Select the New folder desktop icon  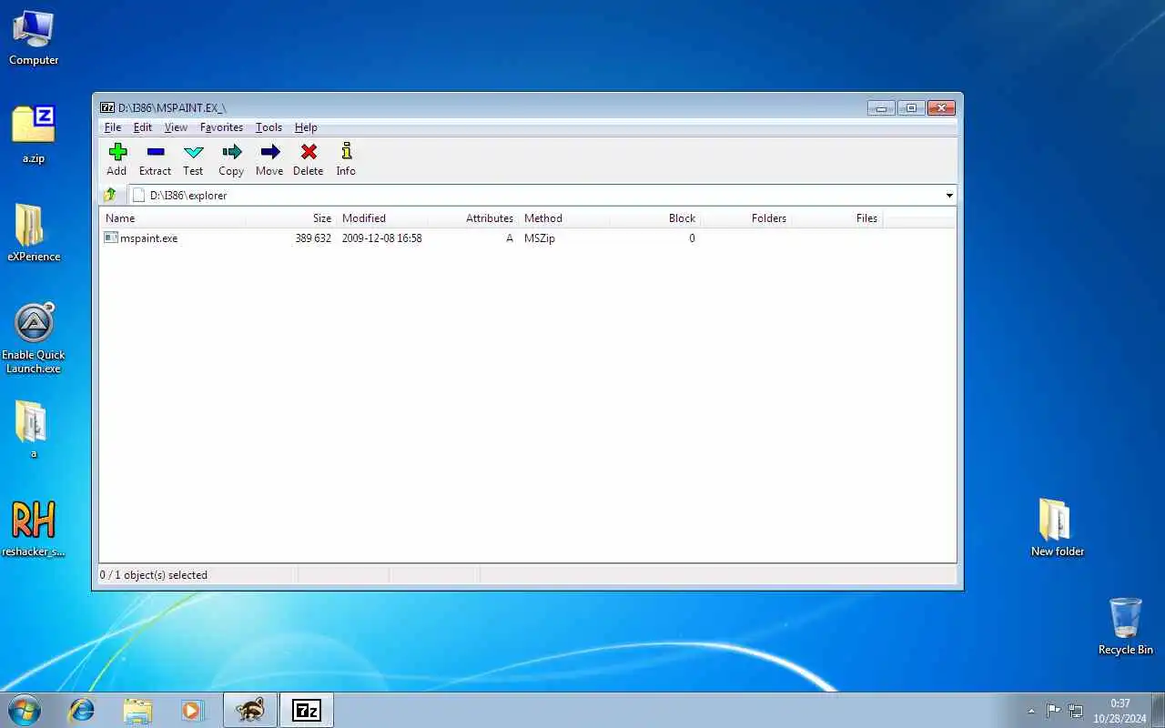(x=1057, y=528)
